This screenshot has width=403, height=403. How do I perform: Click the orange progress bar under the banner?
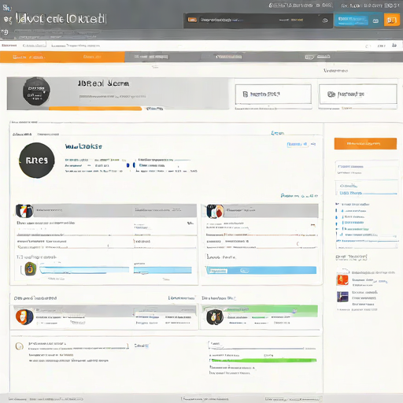pos(95,109)
